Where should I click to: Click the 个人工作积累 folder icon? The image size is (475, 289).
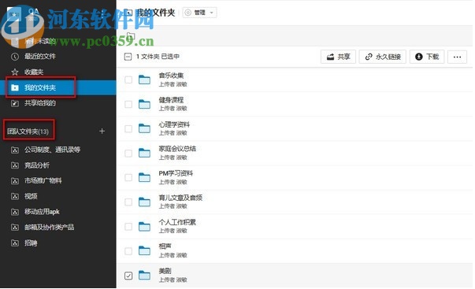144,227
